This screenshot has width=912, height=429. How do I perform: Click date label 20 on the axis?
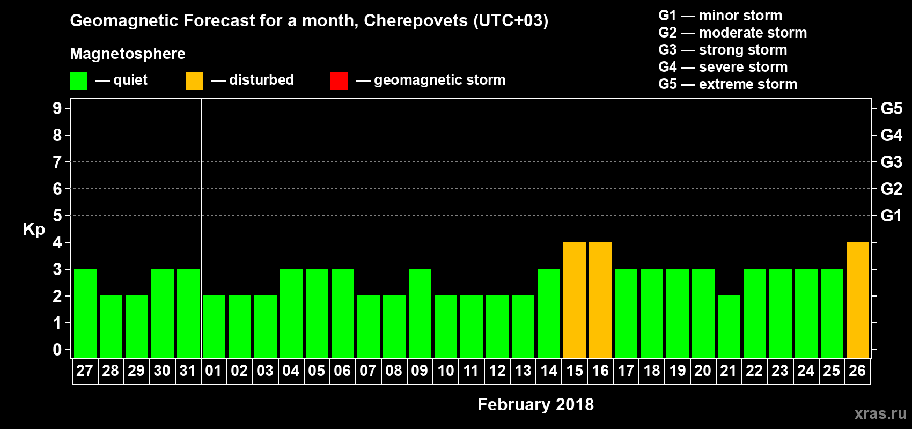[703, 371]
